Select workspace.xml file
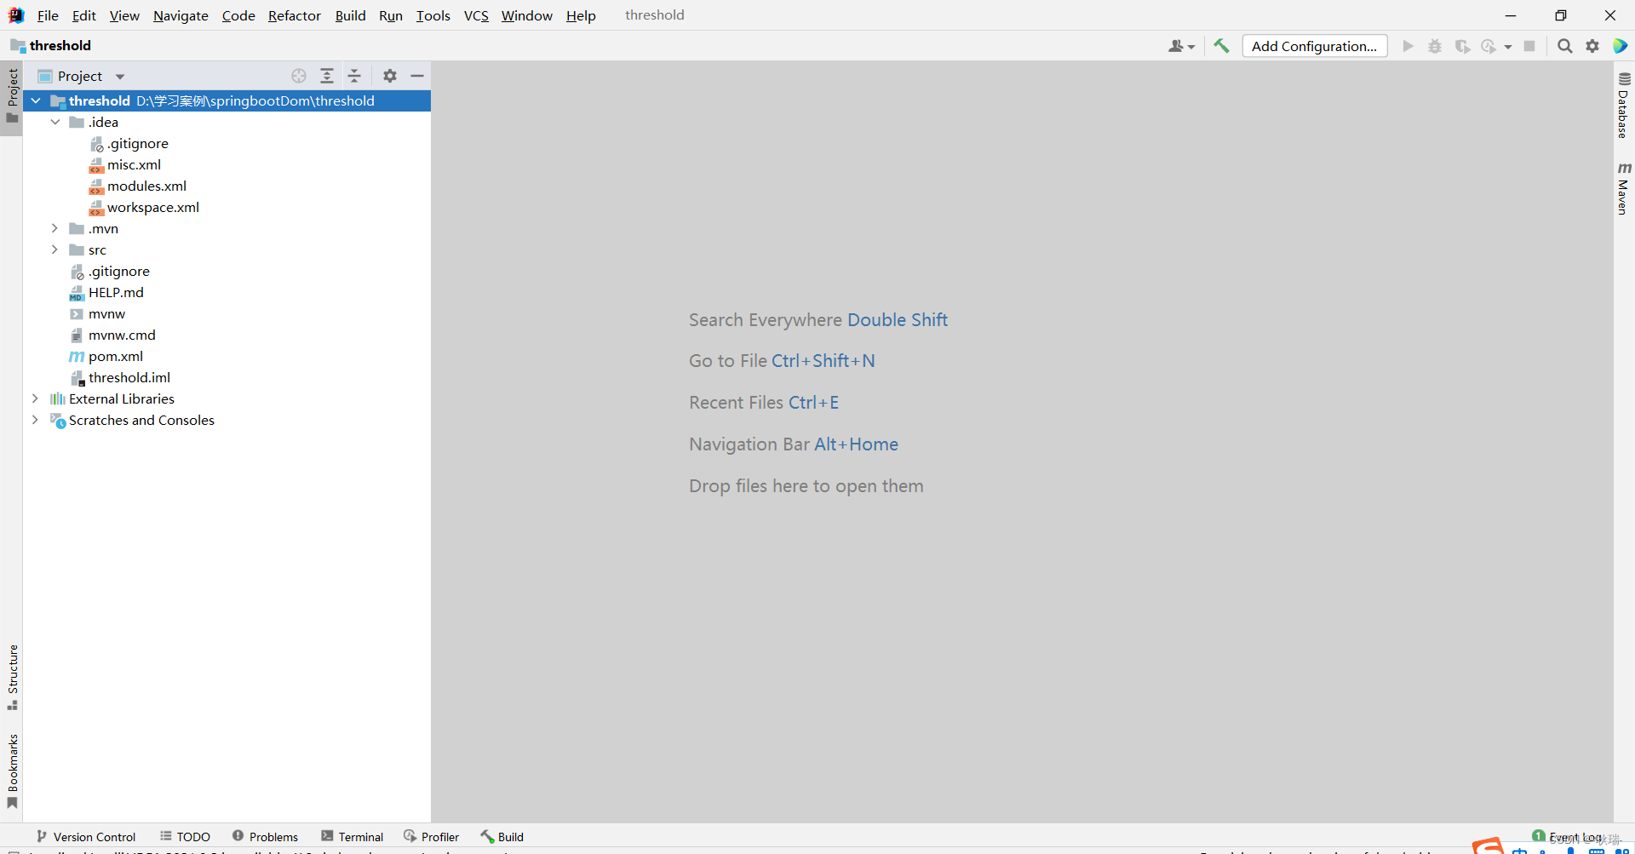1635x854 pixels. pyautogui.click(x=152, y=208)
